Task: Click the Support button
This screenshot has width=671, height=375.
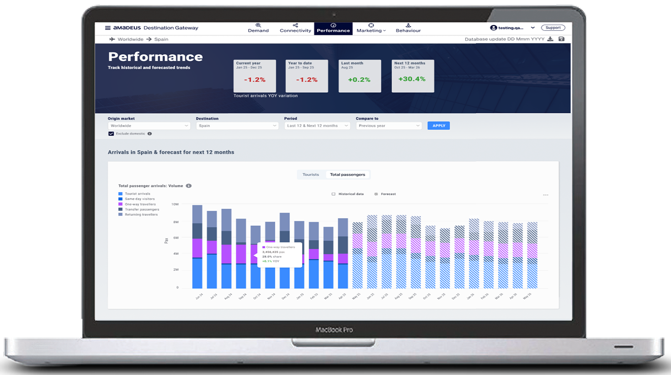Action: (553, 28)
